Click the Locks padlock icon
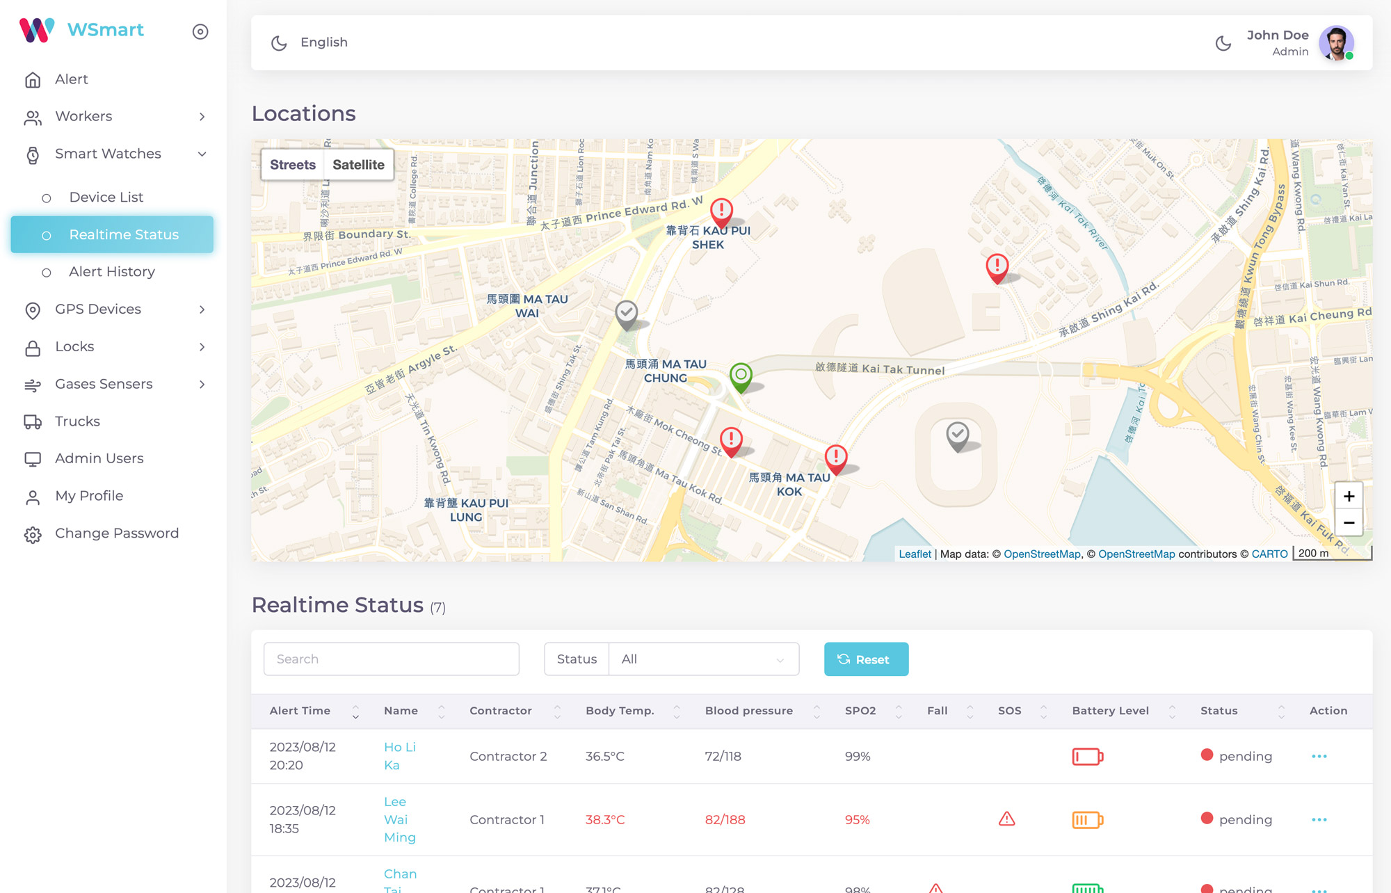 [x=33, y=348]
